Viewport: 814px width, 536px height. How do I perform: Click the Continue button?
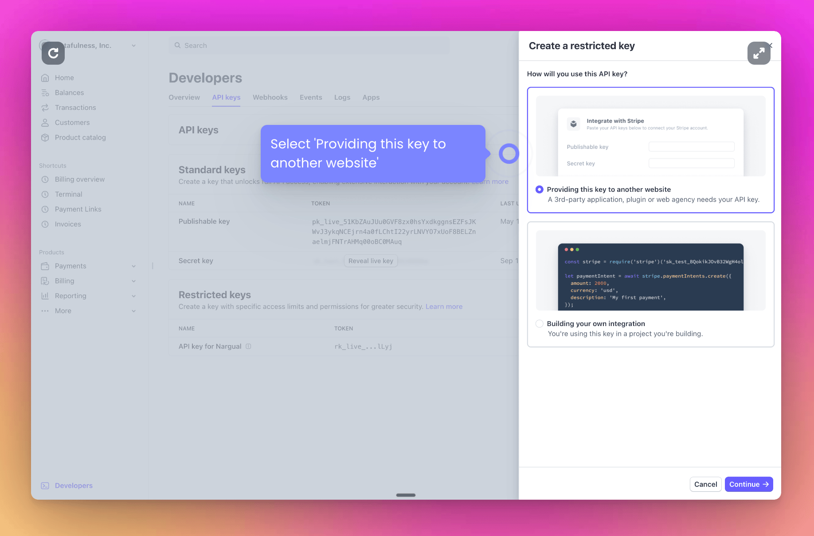point(749,484)
